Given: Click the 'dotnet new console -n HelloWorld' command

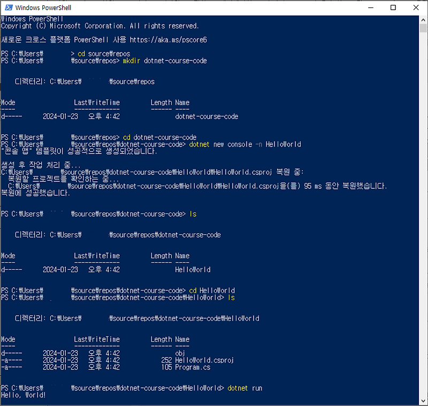Looking at the screenshot, I should (245, 144).
